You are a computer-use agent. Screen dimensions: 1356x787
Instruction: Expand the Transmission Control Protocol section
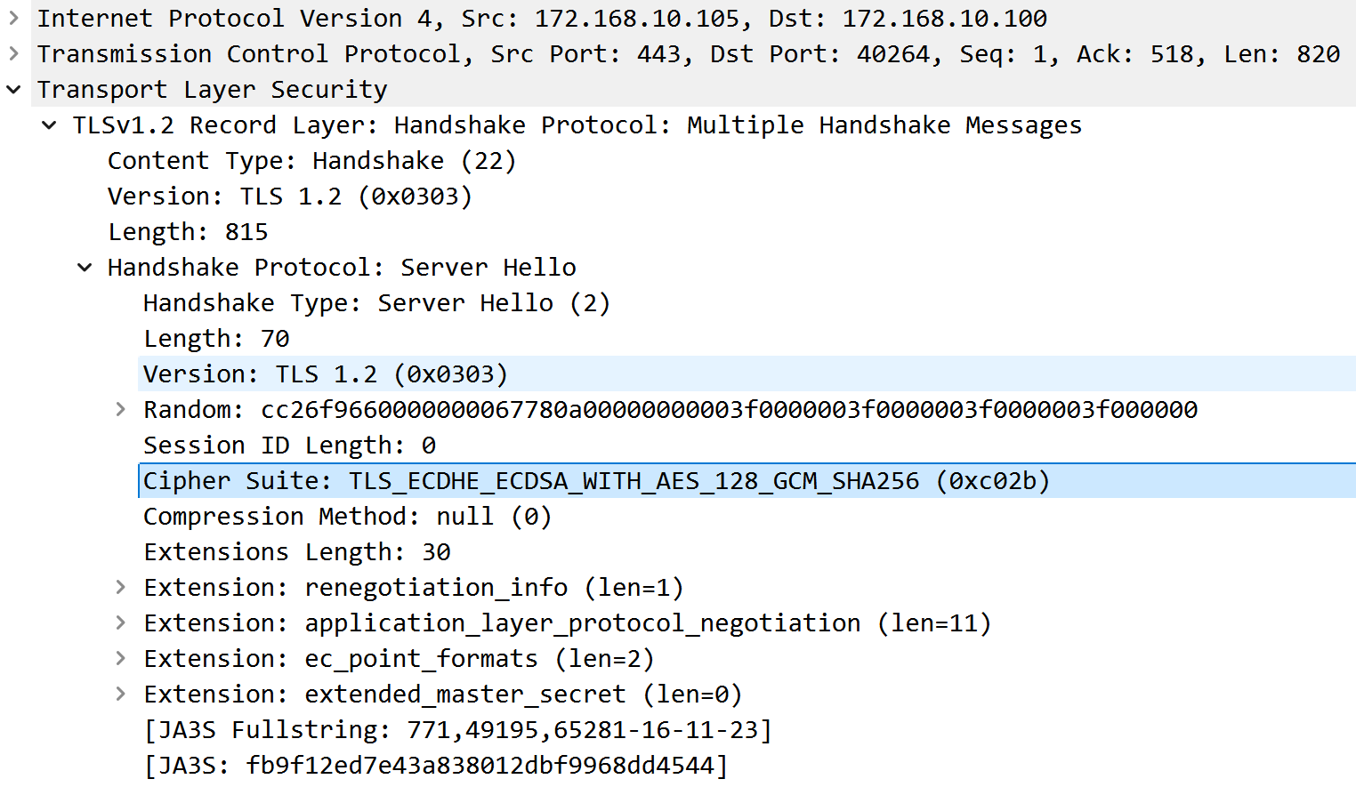coord(13,53)
